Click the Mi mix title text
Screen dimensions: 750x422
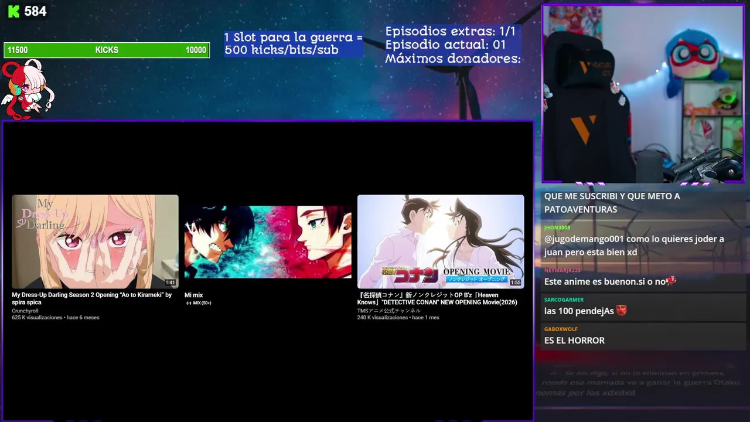coord(193,295)
